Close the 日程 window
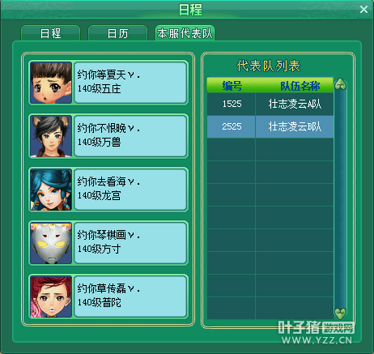The width and height of the screenshot is (374, 354). pos(363,10)
